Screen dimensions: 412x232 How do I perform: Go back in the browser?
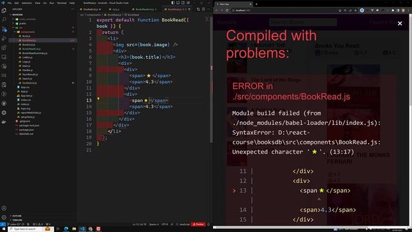pyautogui.click(x=216, y=10)
